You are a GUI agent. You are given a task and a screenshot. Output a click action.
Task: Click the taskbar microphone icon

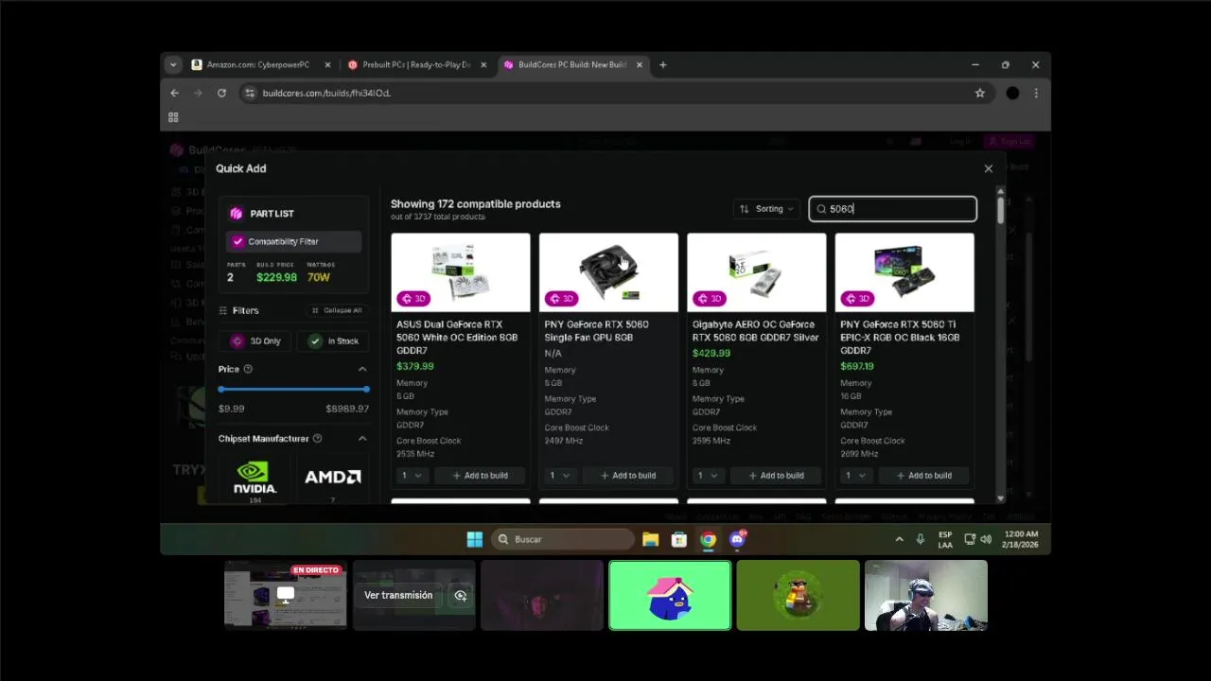tap(921, 539)
